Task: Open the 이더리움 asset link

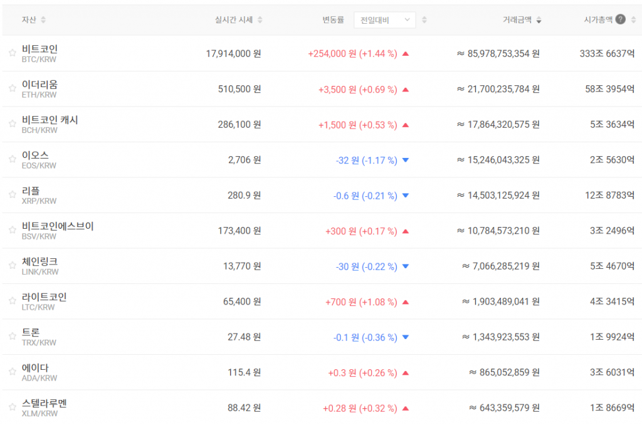Action: [39, 85]
